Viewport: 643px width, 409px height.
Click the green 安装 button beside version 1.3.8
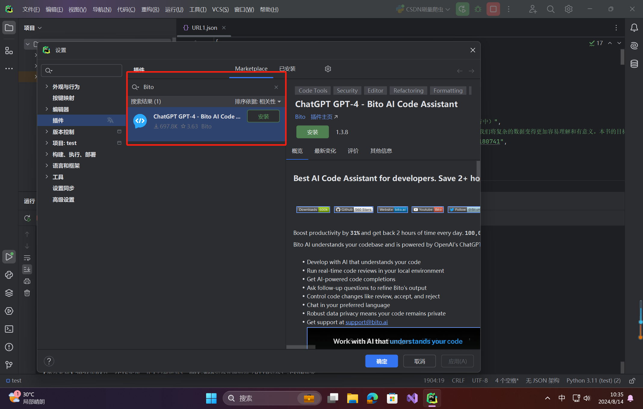click(x=312, y=132)
